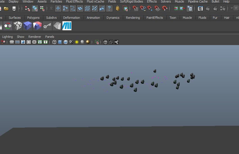Select the blue shatter cube shelf icon

(28, 26)
